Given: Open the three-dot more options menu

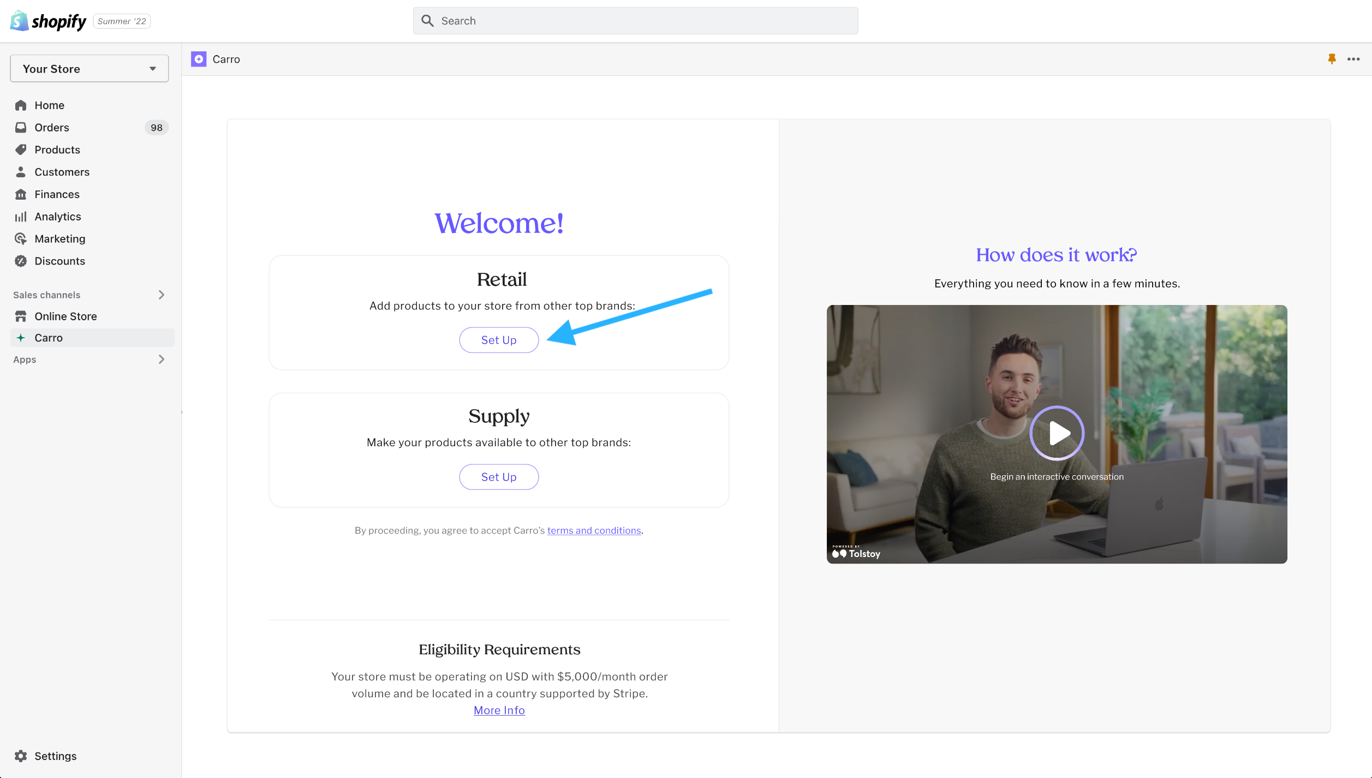Looking at the screenshot, I should tap(1353, 59).
